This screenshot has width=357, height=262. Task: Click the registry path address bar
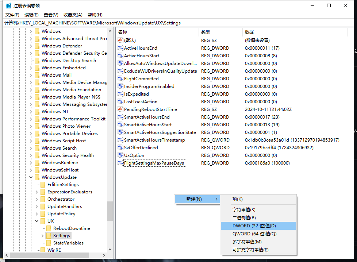pyautogui.click(x=178, y=23)
